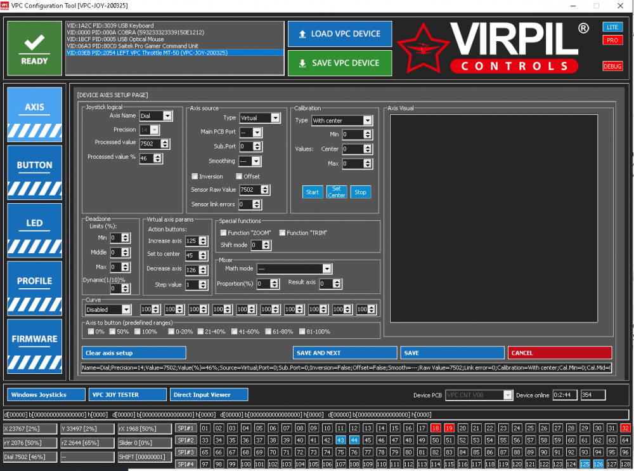Click blue button indicator 43
The image size is (634, 471).
pos(341,441)
